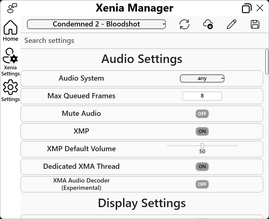Open the Condemned 2 - Bloodshot game dropdown
This screenshot has height=219, width=269.
pyautogui.click(x=96, y=24)
